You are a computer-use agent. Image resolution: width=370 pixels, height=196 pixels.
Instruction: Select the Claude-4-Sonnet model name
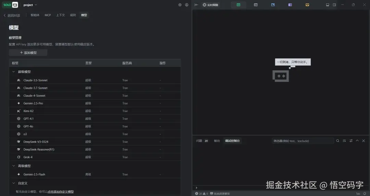[34, 96]
